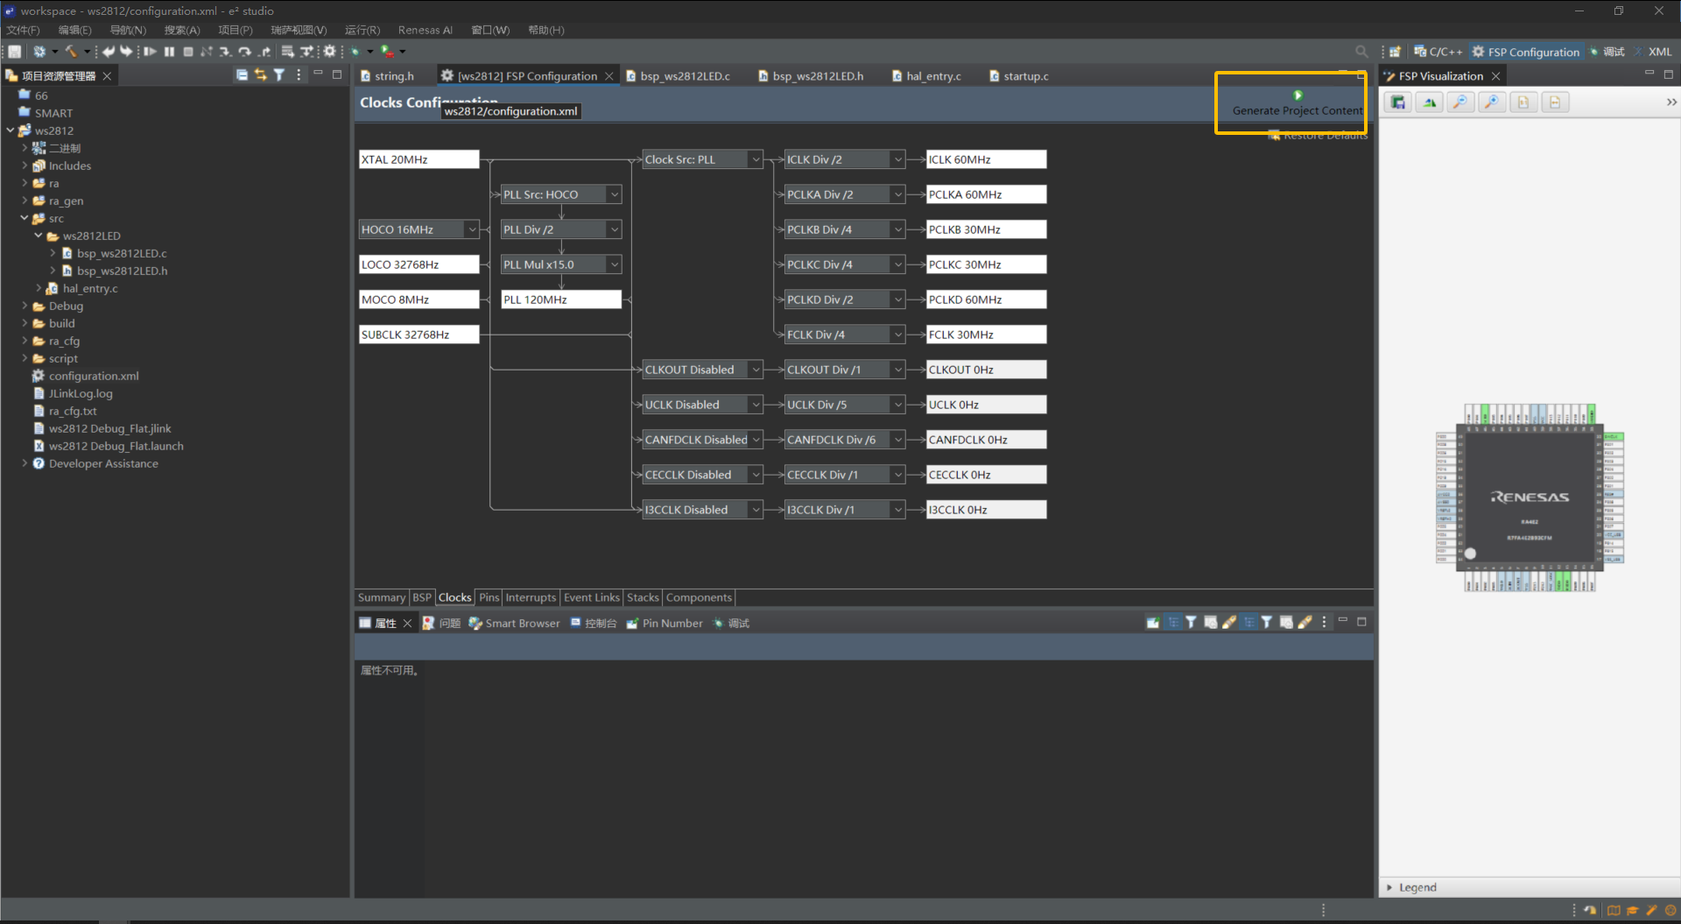This screenshot has height=924, width=1681.
Task: Show more FSP Visualization toolbar items chevron
Action: 1670,102
